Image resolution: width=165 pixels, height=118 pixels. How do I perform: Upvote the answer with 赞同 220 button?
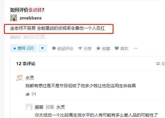click(x=23, y=48)
